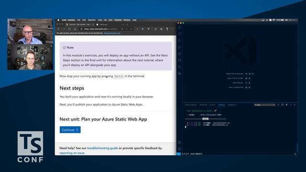This screenshot has width=306, height=172.
Task: Click errors and warnings count in status bar
Action: 185,154
